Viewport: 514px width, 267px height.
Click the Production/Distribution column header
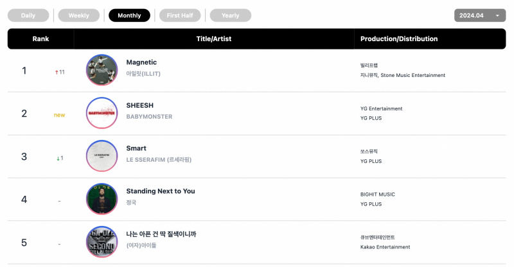click(x=399, y=39)
